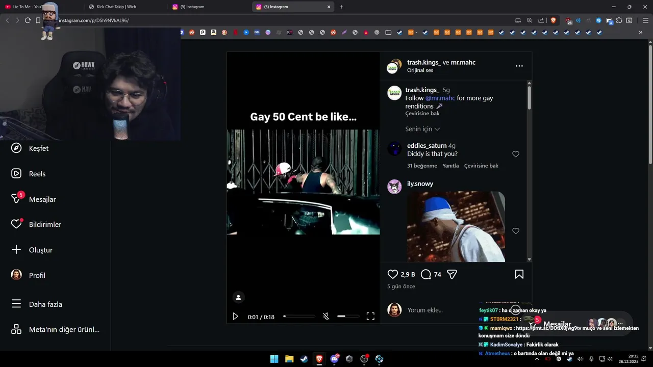653x367 pixels.
Task: Click Yanıtla on eddies_saturn's comment
Action: click(x=450, y=166)
